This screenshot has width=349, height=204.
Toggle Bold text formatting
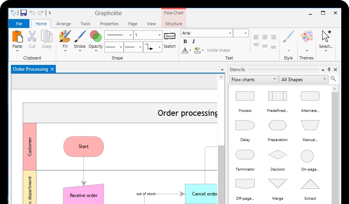(185, 42)
